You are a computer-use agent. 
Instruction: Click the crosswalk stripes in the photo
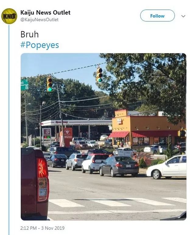(118, 202)
